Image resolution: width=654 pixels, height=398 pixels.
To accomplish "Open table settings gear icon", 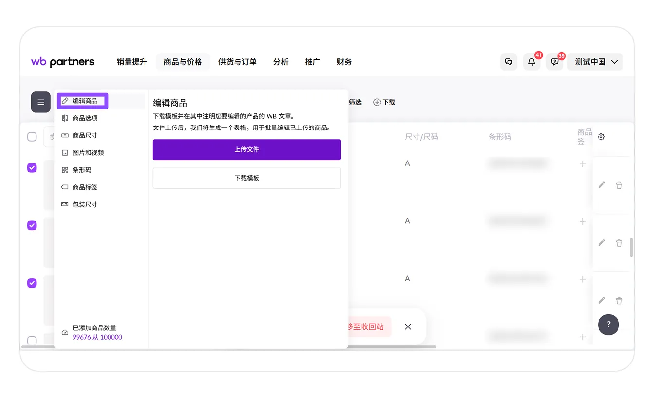I will pos(601,137).
